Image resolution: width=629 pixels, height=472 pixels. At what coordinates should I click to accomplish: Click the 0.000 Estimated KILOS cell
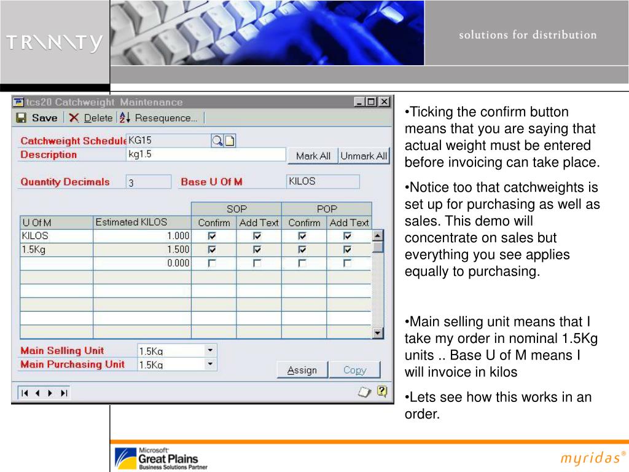142,263
